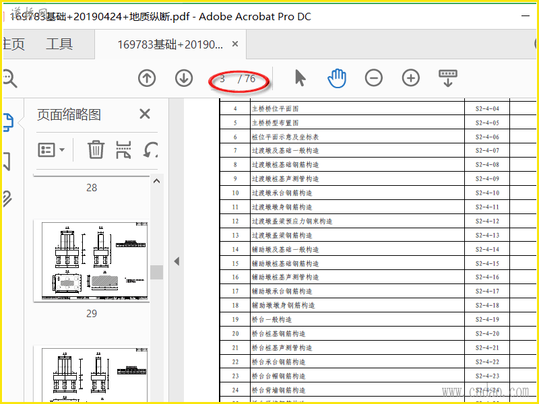Viewport: 539px width, 404px height.
Task: Click row 桥台承台钢筋构造
Action: [x=378, y=362]
